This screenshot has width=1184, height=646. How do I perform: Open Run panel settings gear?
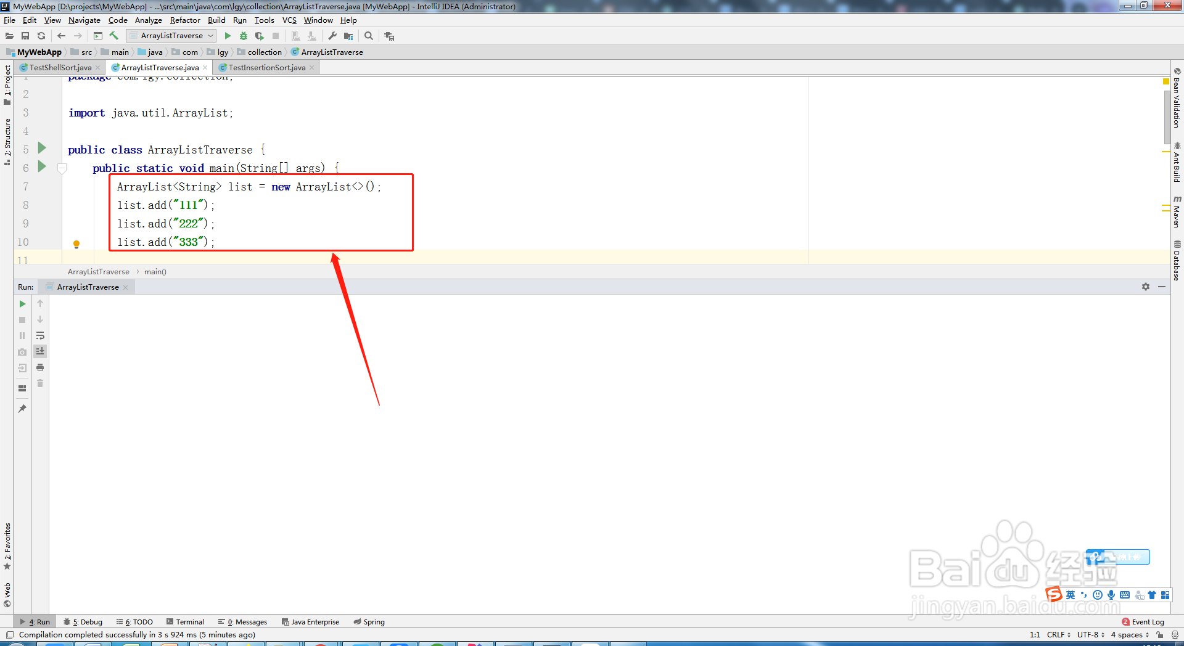tap(1146, 287)
